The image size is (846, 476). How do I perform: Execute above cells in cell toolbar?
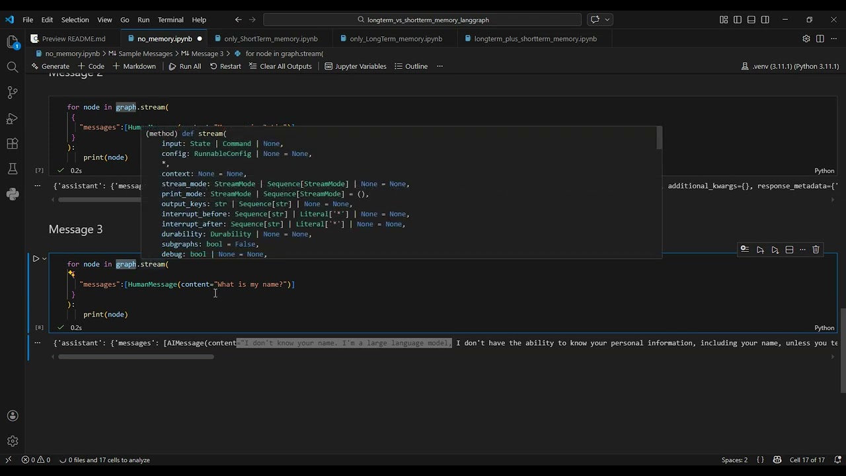tap(760, 249)
